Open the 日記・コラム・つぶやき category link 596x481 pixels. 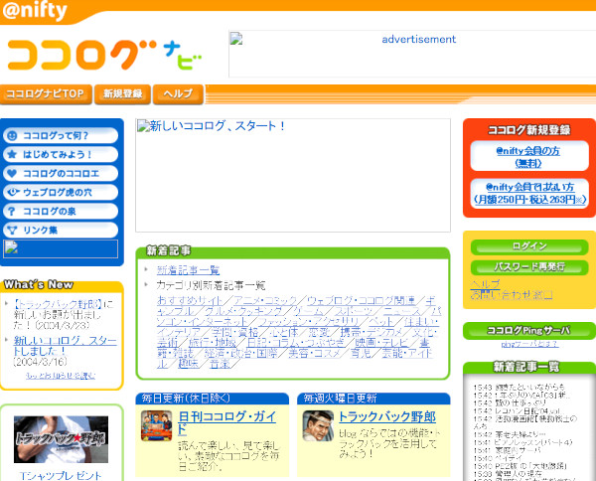(295, 343)
